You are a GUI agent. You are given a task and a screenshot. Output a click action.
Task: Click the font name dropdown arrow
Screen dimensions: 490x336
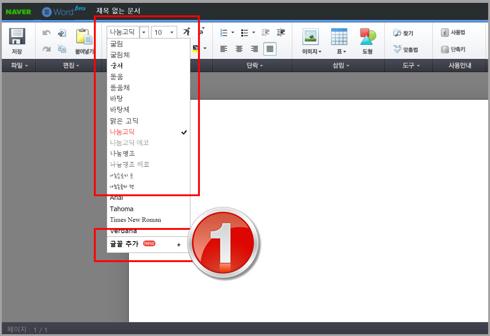(144, 32)
